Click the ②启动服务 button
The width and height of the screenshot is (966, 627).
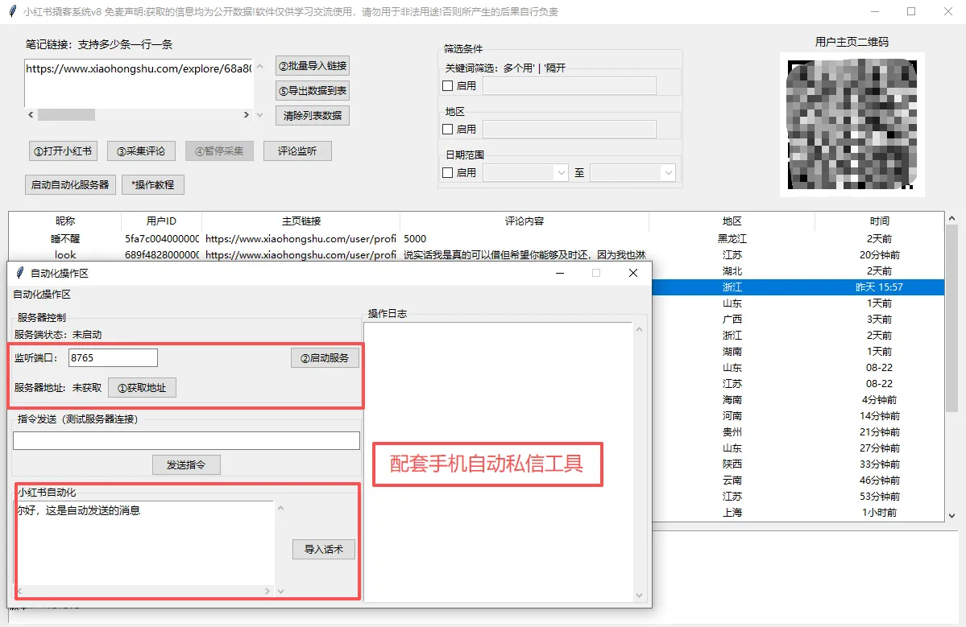point(324,358)
